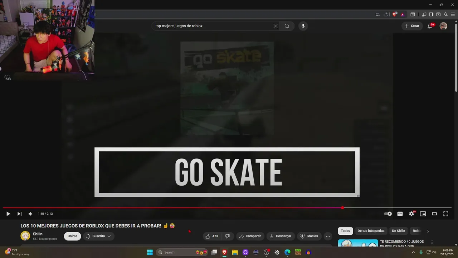Open video settings gear
This screenshot has height=258, width=458.
click(411, 214)
